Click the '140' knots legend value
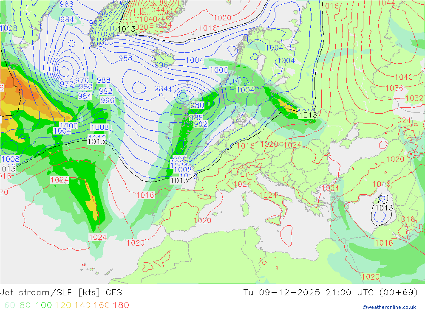Screen dimensions: 425x311 82,305
